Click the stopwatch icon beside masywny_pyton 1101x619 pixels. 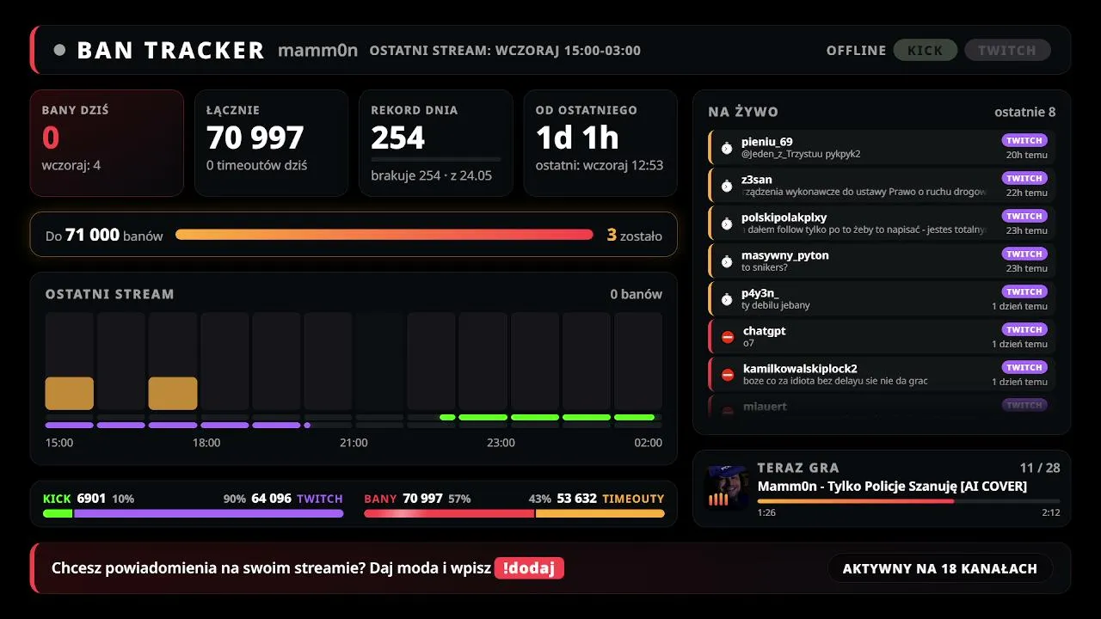727,261
